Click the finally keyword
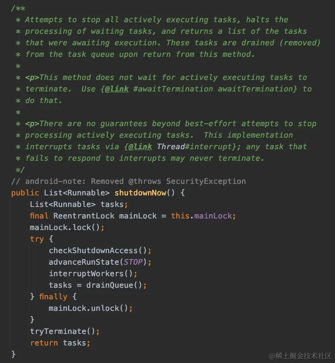This screenshot has height=363, width=335. (x=53, y=297)
